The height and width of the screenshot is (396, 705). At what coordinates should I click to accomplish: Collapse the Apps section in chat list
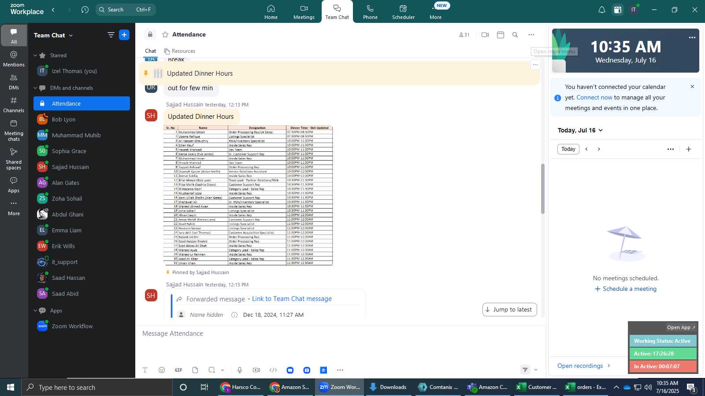click(x=35, y=311)
